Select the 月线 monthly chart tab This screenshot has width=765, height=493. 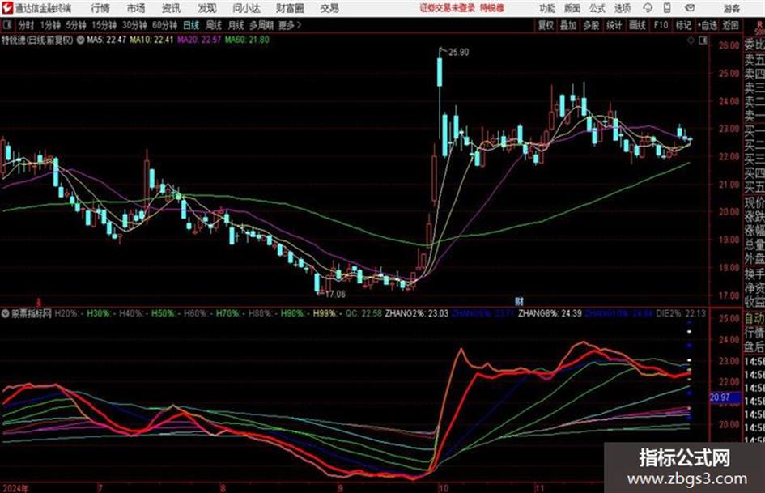click(236, 25)
